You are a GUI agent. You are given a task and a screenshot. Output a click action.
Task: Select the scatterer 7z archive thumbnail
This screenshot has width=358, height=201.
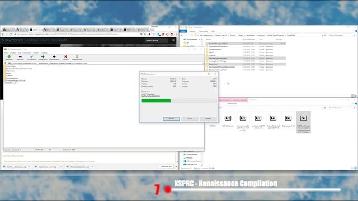coord(258,121)
